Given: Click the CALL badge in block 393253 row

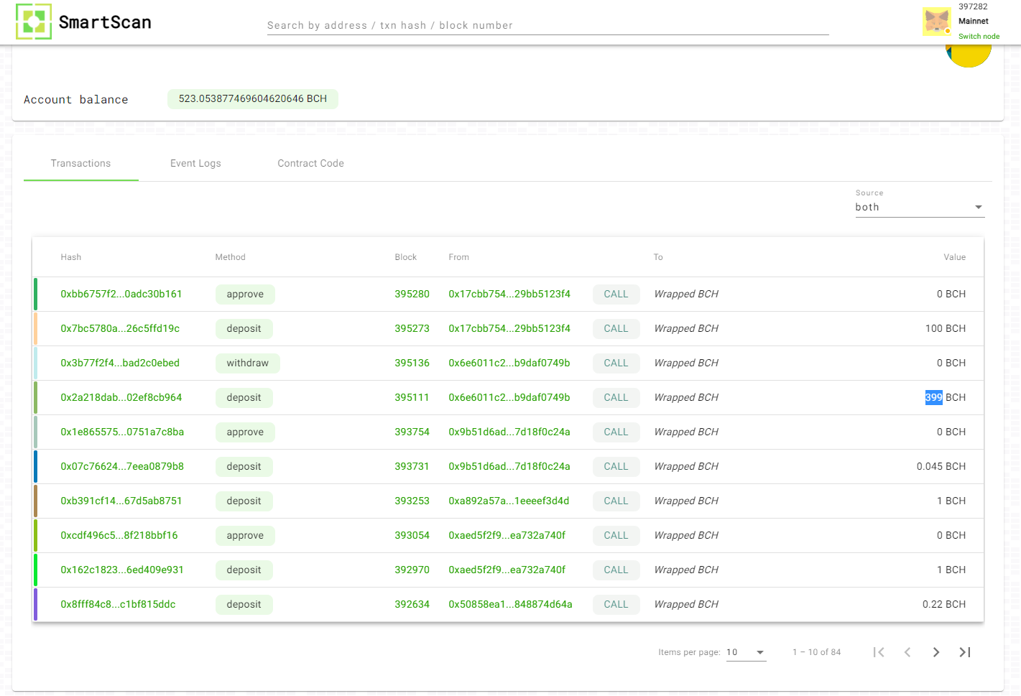Looking at the screenshot, I should (616, 501).
